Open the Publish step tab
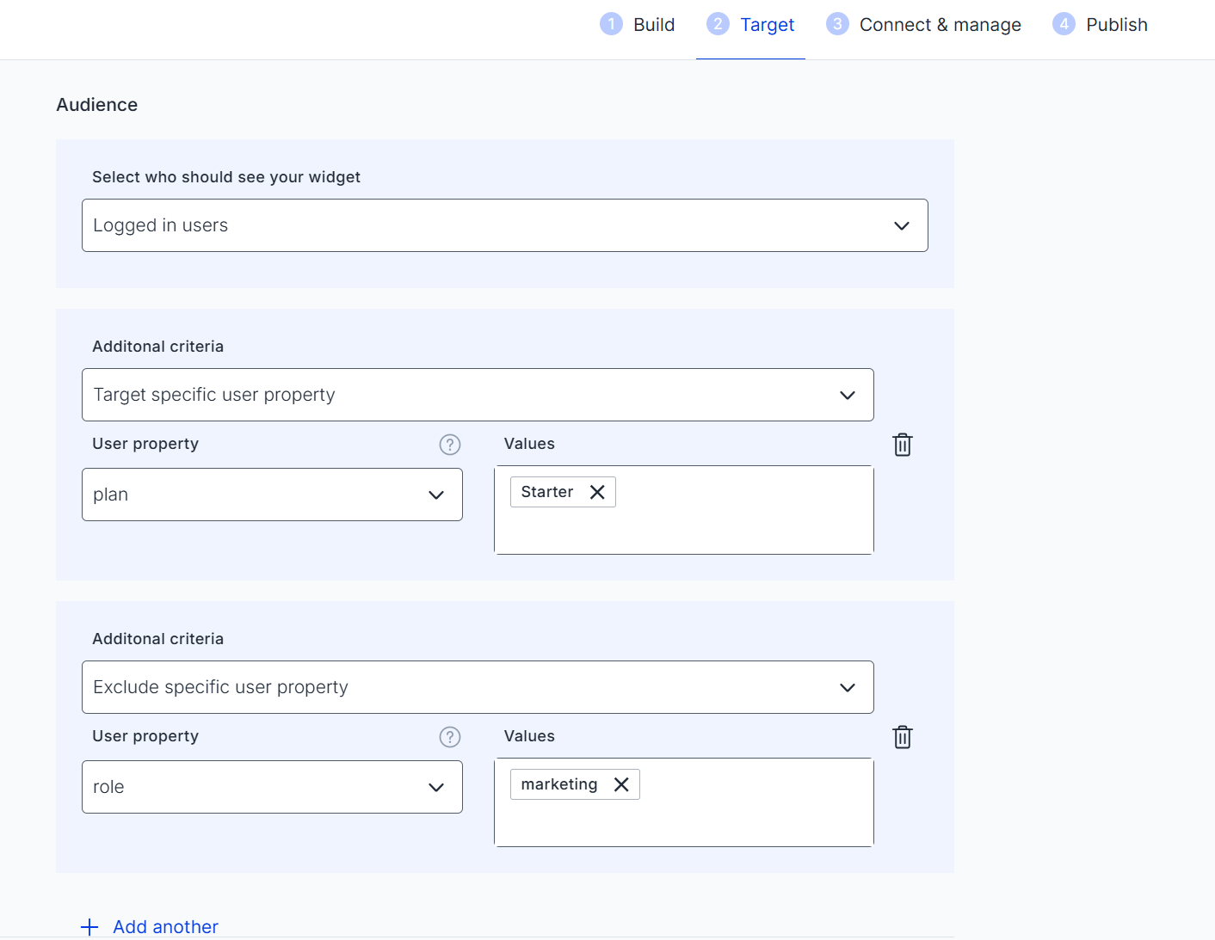 pos(1116,25)
